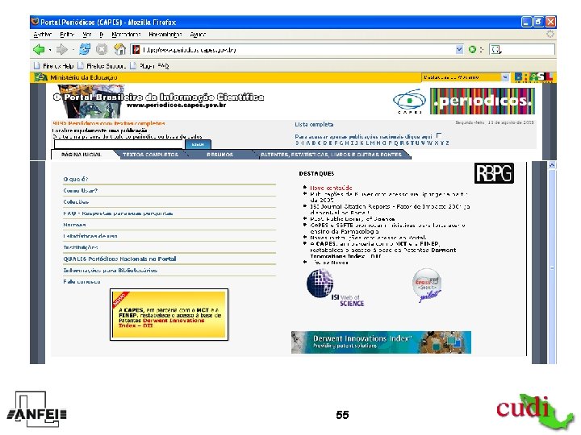
Task: Open the CrossRef Search pilot logo
Action: point(427,285)
